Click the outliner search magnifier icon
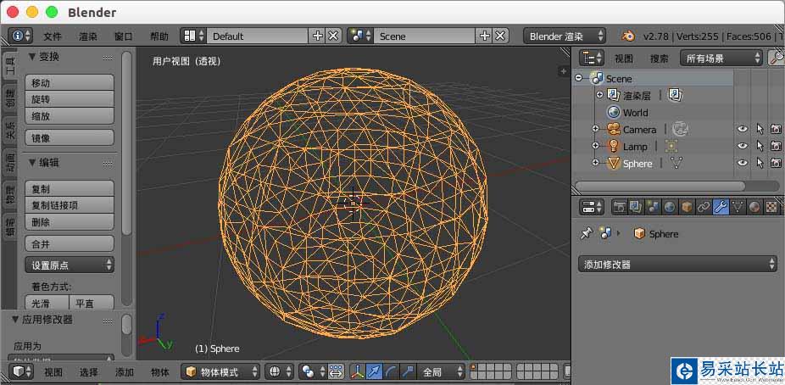Screen dimensions: 785x385 click(776, 58)
